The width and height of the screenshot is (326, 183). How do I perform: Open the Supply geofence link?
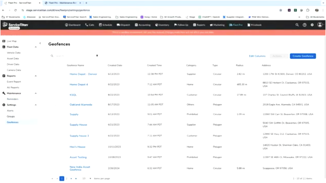(x=74, y=114)
